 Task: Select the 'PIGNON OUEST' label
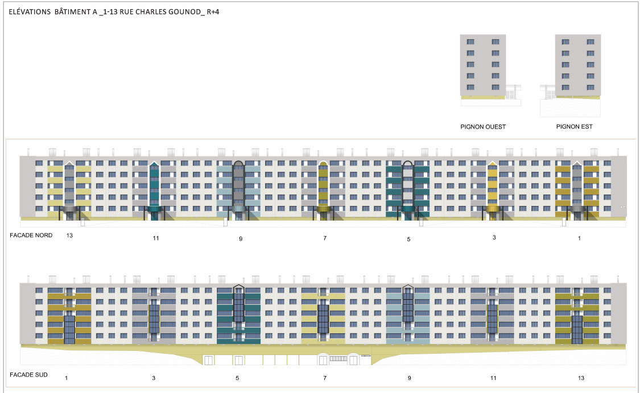pos(483,127)
